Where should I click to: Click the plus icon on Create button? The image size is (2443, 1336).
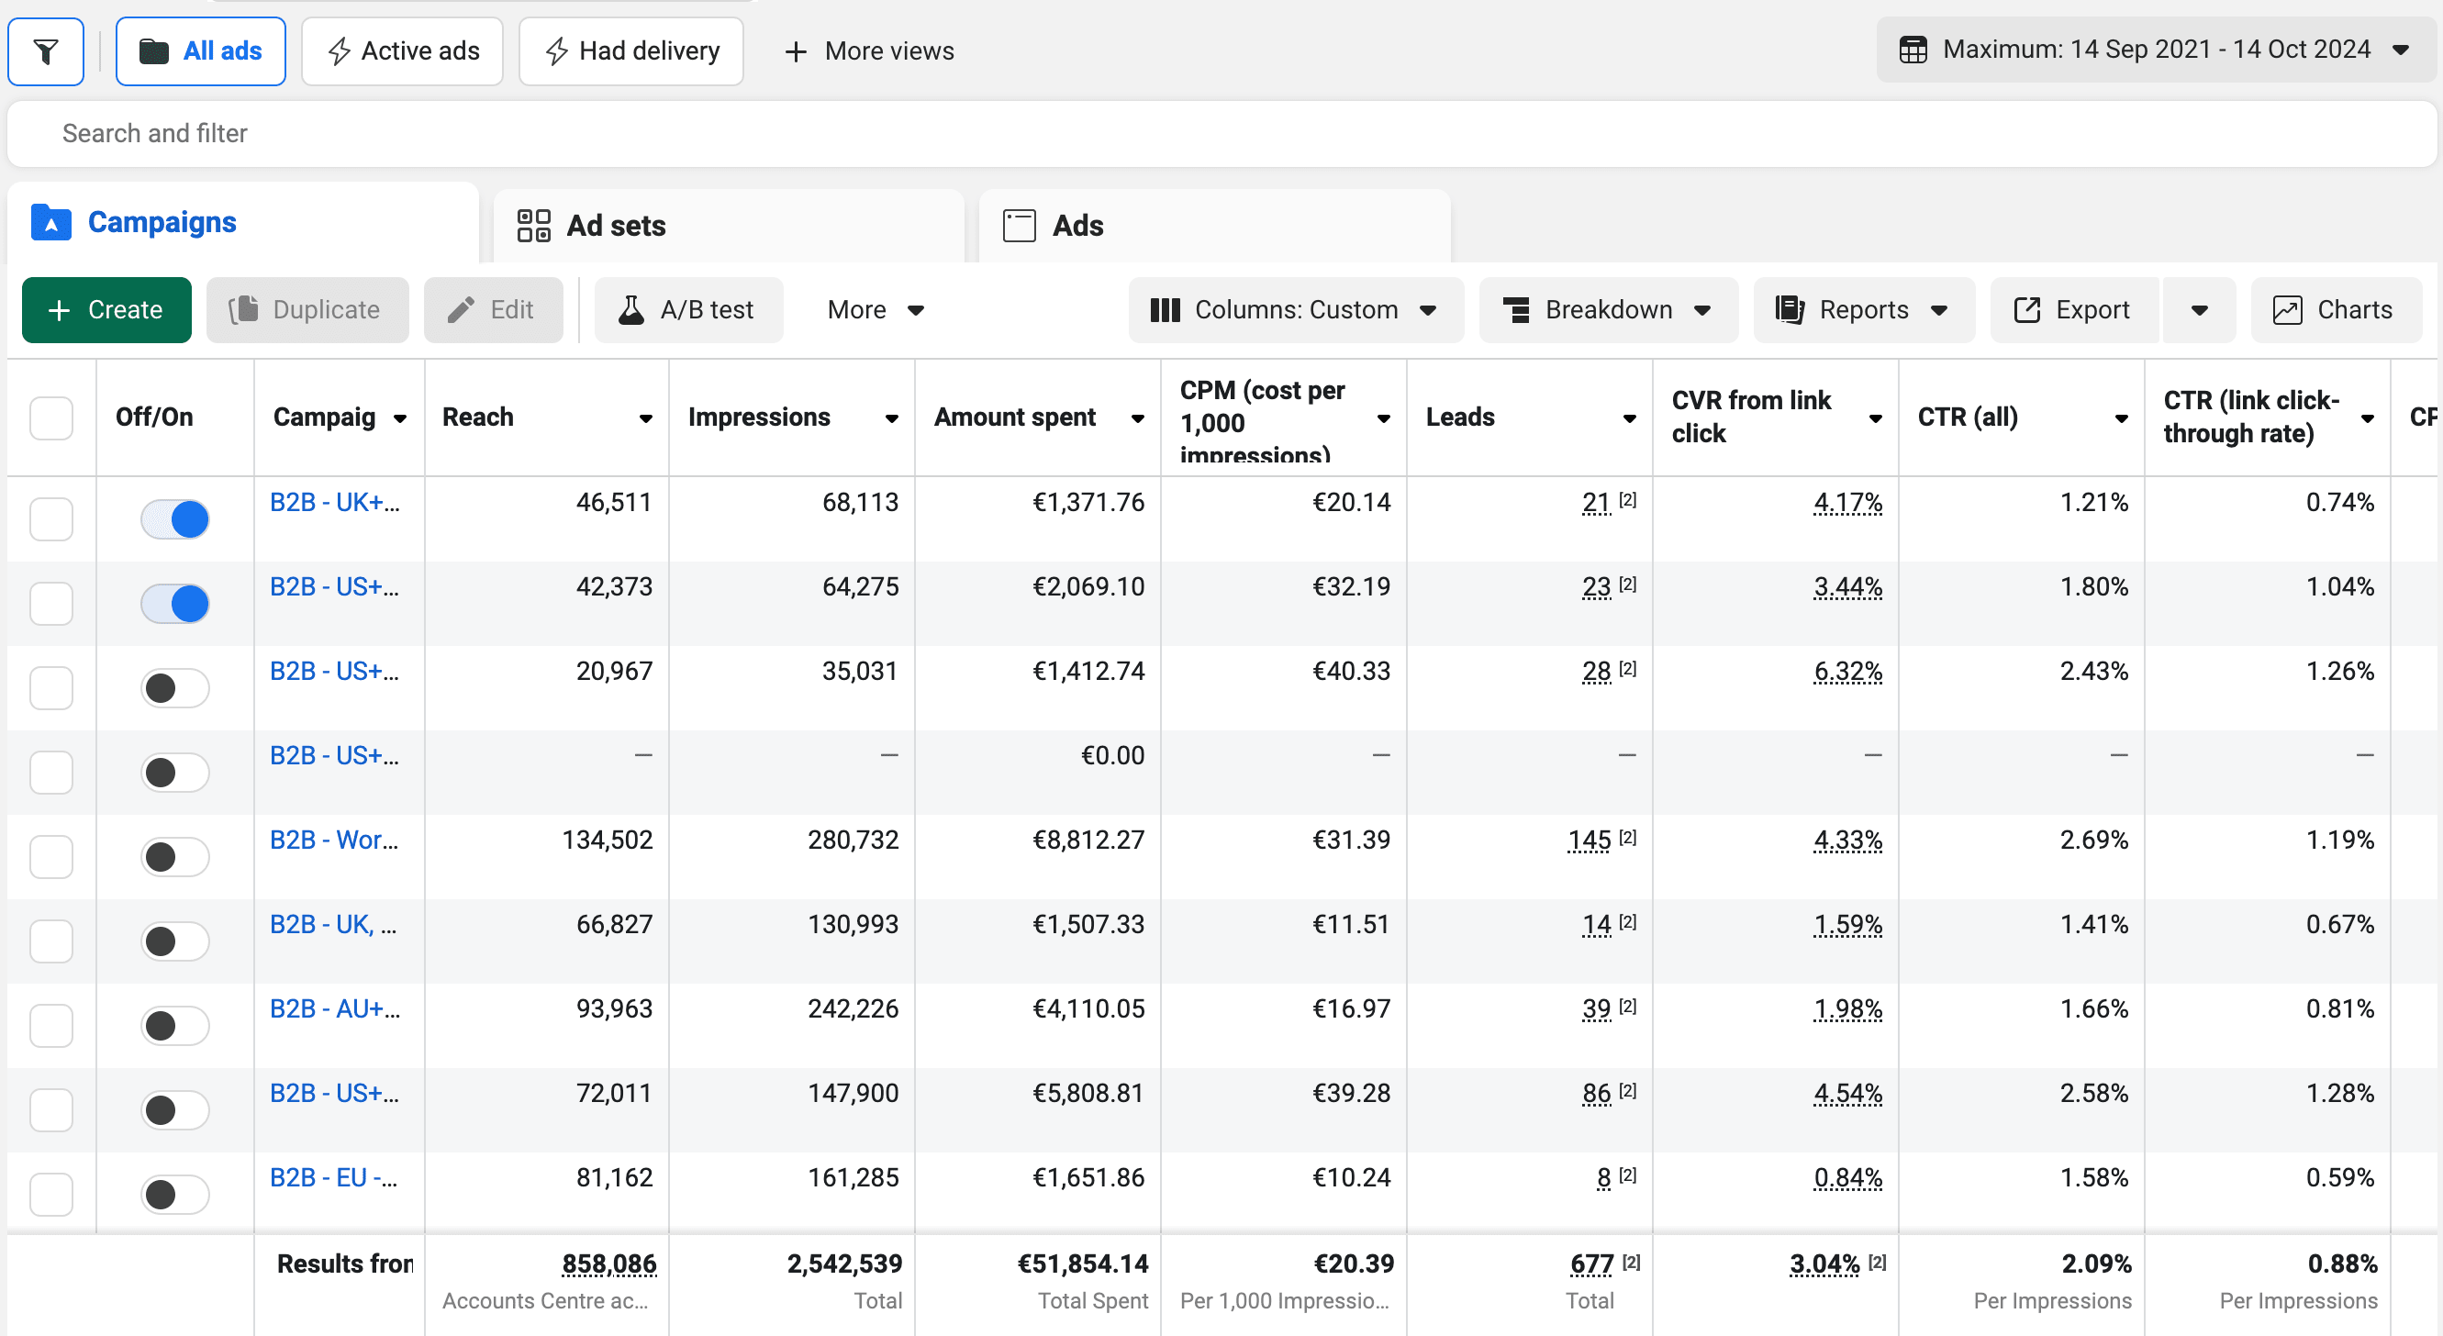pyautogui.click(x=59, y=310)
